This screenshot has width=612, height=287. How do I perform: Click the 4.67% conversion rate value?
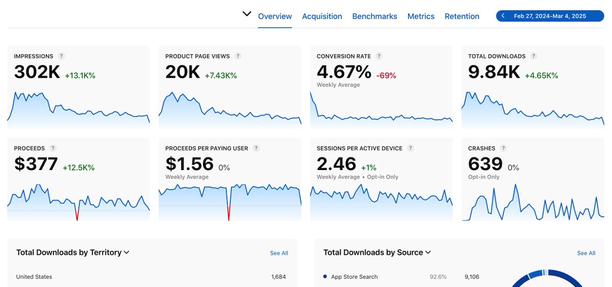point(344,71)
